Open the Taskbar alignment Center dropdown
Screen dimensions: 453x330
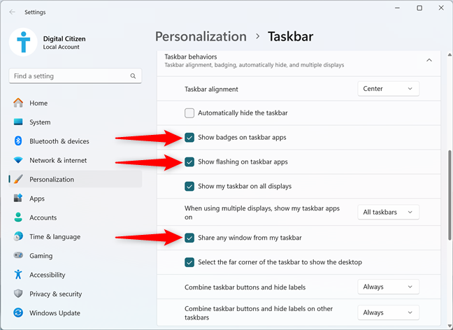[x=388, y=89]
